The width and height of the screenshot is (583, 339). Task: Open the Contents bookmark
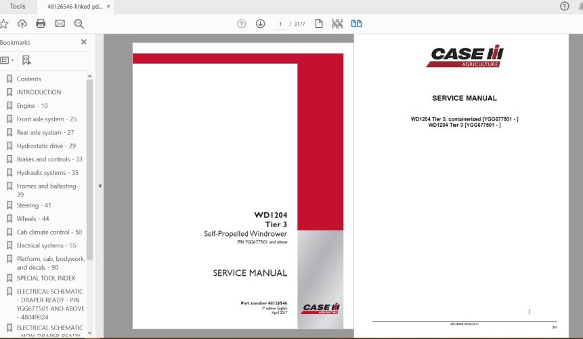[x=28, y=79]
